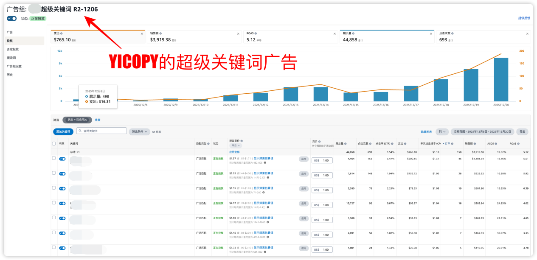537x260 pixels.
Task: Click the 提供反馈 link
Action: 524,18
